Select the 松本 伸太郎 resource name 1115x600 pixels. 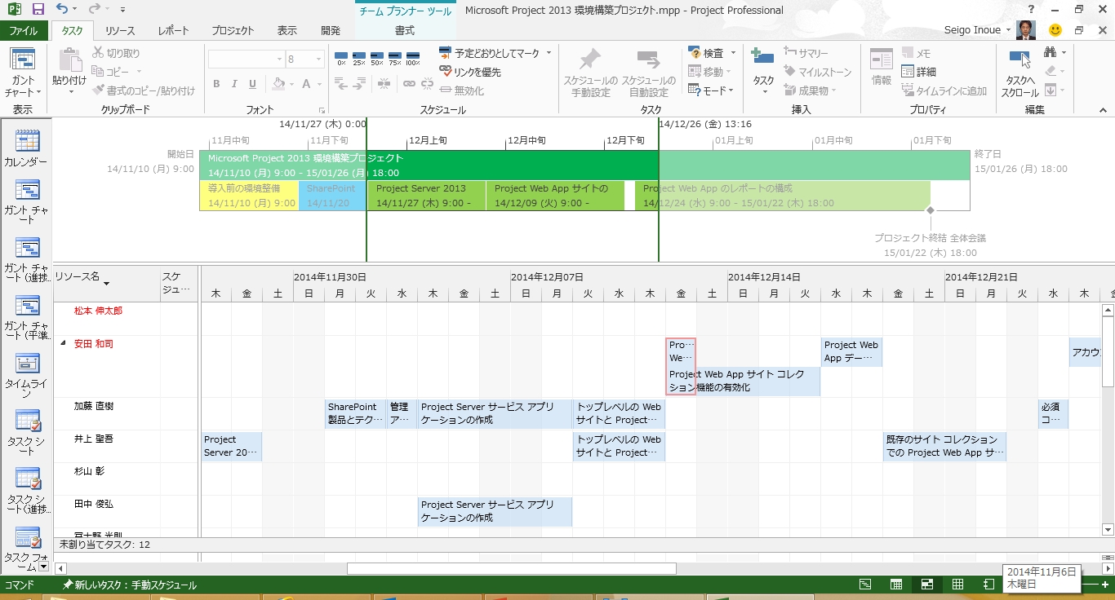98,311
